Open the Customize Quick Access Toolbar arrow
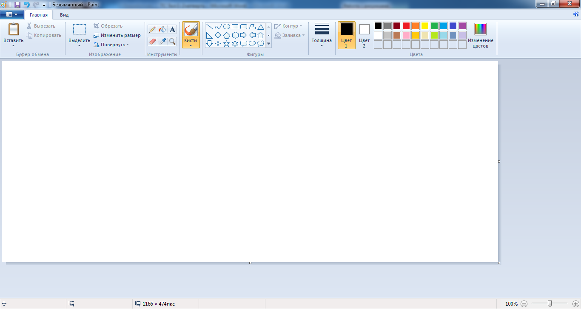This screenshot has width=581, height=309. 44,5
